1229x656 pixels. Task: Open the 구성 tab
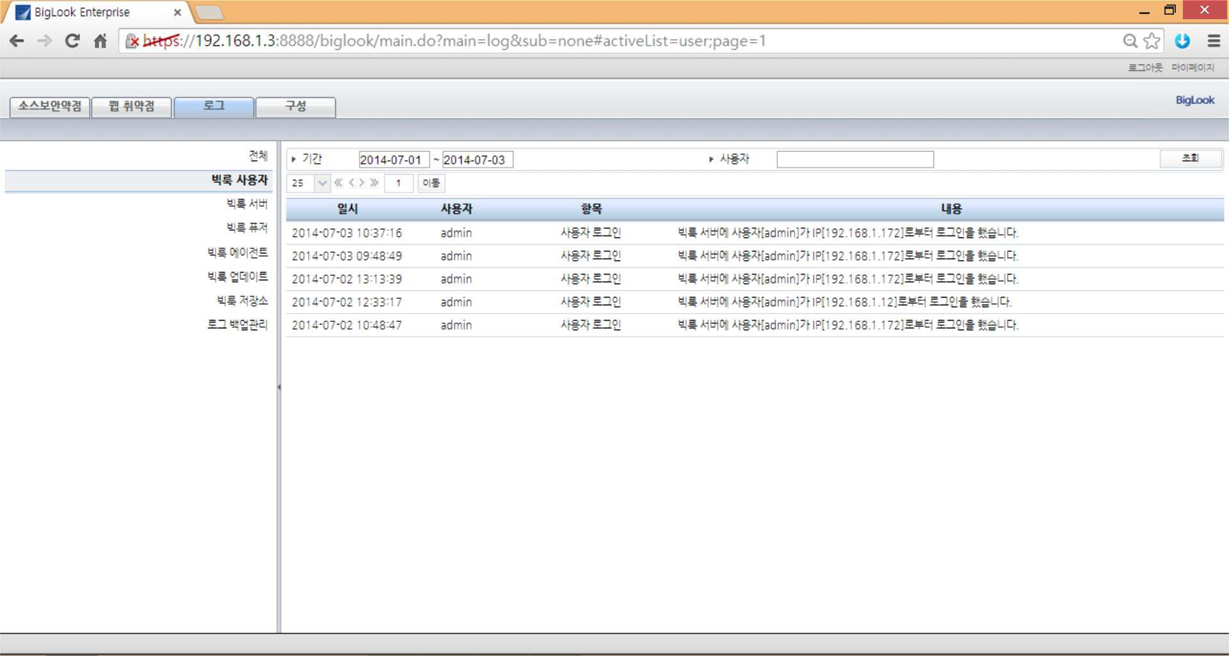click(296, 106)
